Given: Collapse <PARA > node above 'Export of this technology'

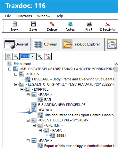Looking at the screenshot, I should click(28, 141).
